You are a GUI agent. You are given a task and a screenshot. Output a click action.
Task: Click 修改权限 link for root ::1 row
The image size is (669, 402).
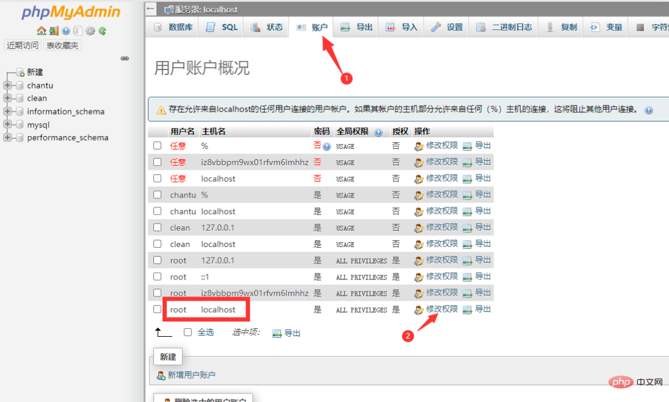pyautogui.click(x=442, y=276)
